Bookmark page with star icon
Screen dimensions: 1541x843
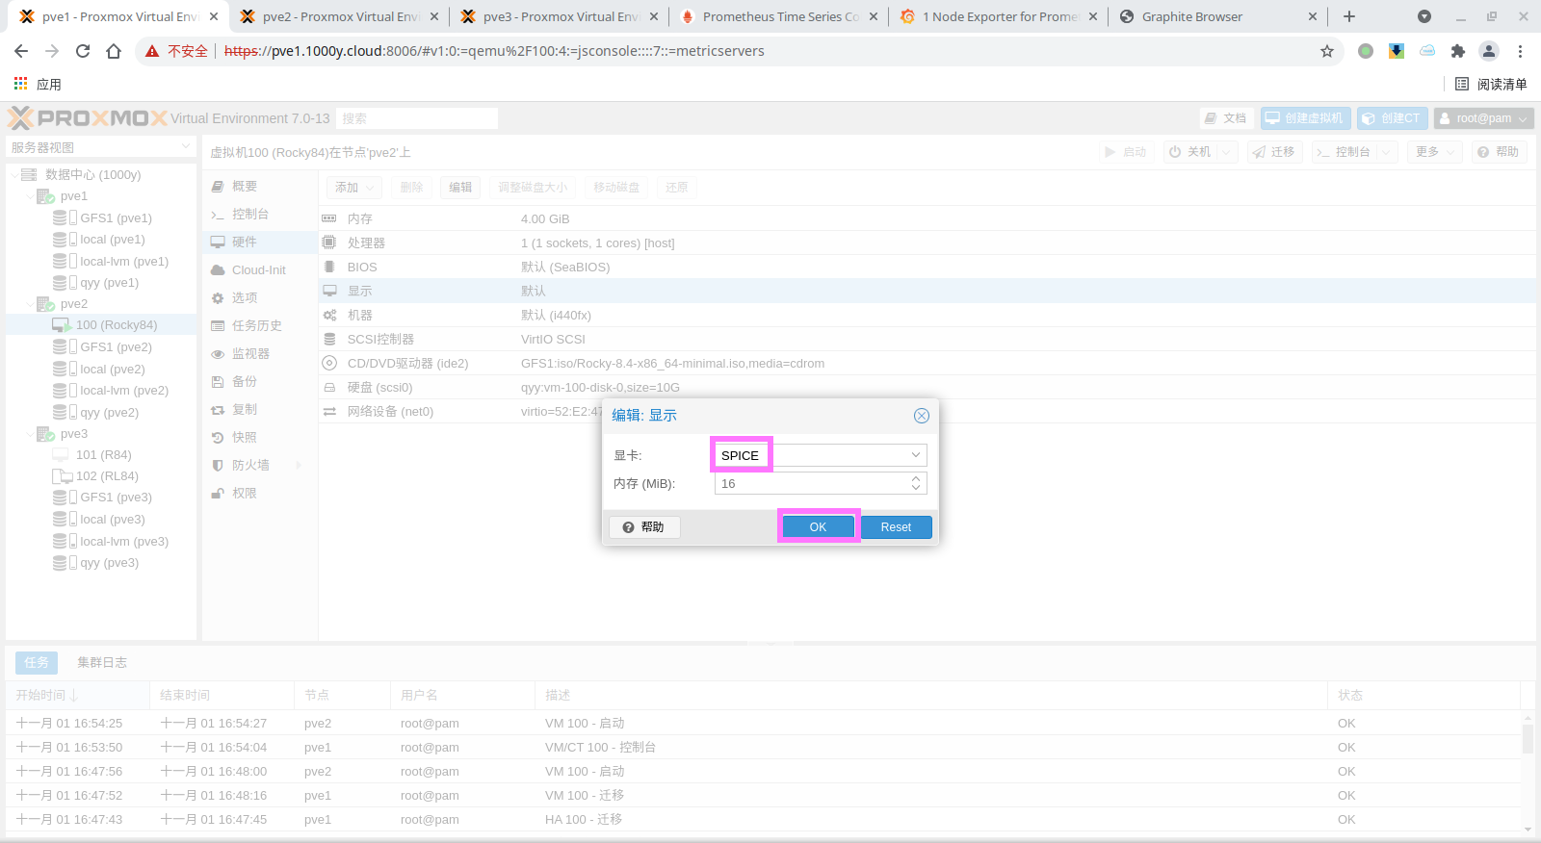1327,51
